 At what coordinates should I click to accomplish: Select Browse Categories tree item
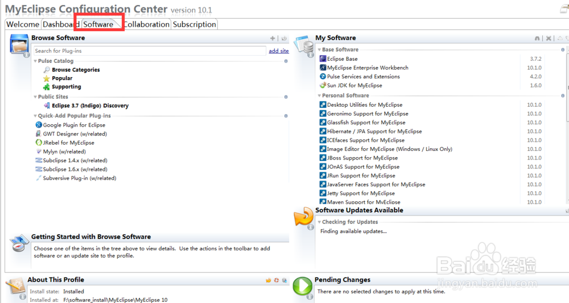[76, 69]
